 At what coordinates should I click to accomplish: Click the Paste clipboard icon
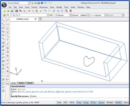click(x=37, y=11)
